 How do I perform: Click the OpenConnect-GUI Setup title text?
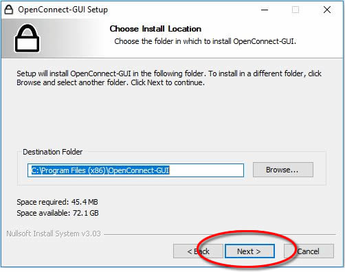(63, 10)
